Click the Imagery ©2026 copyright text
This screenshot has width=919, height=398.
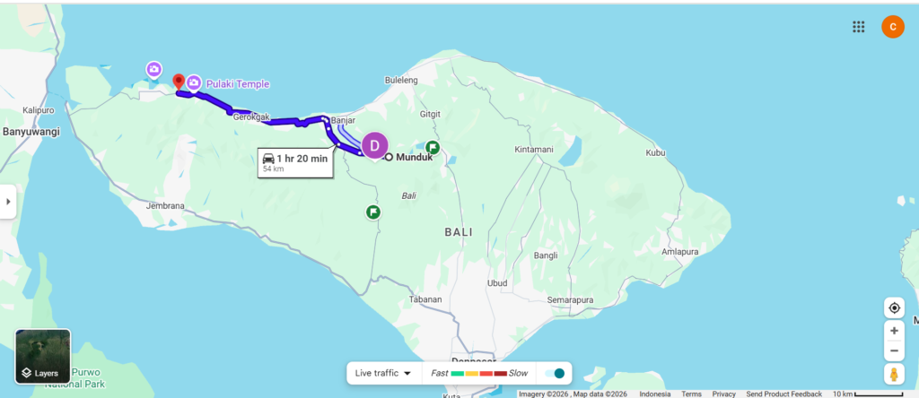(573, 394)
